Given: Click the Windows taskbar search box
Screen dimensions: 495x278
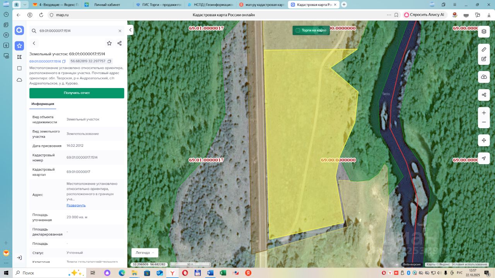Looking at the screenshot, I should click(x=50, y=273).
